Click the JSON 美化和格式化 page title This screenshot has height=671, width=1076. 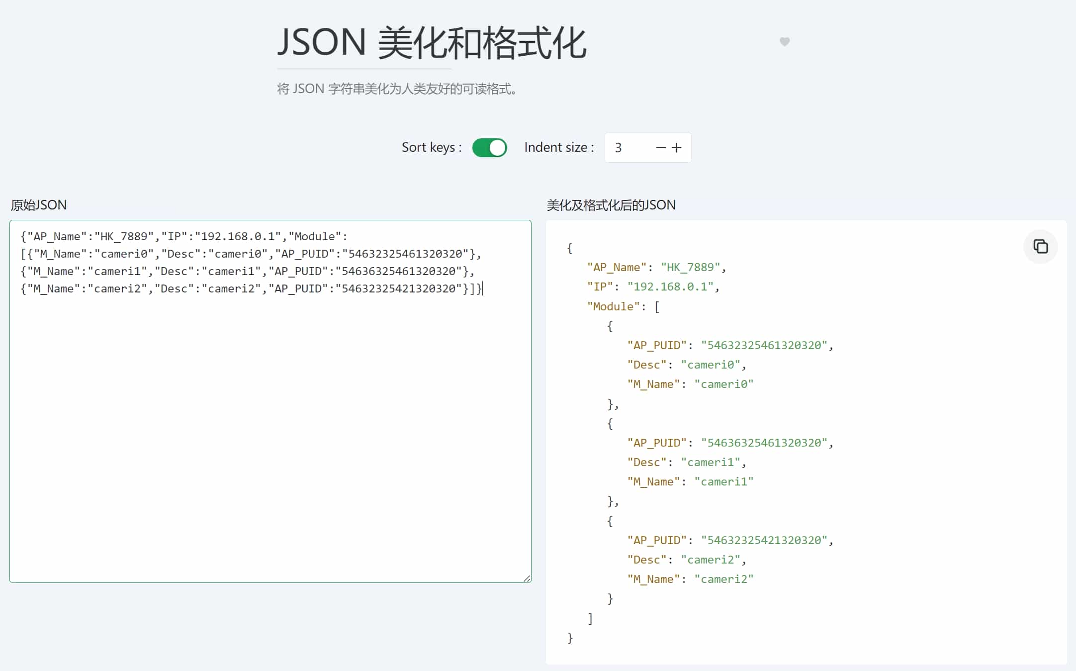(432, 43)
